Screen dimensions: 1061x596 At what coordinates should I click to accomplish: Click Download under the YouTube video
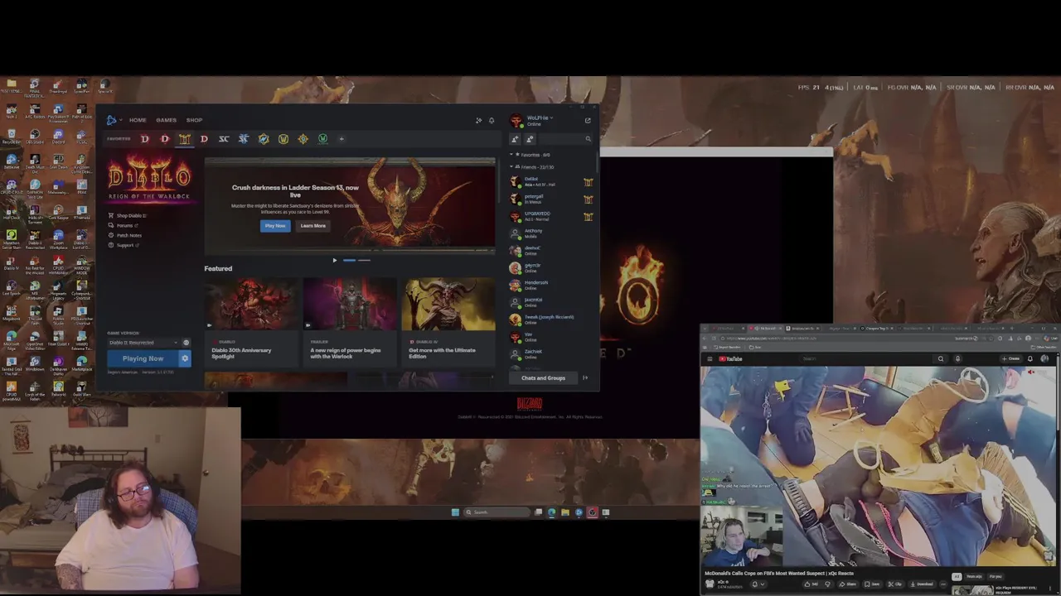click(x=923, y=584)
